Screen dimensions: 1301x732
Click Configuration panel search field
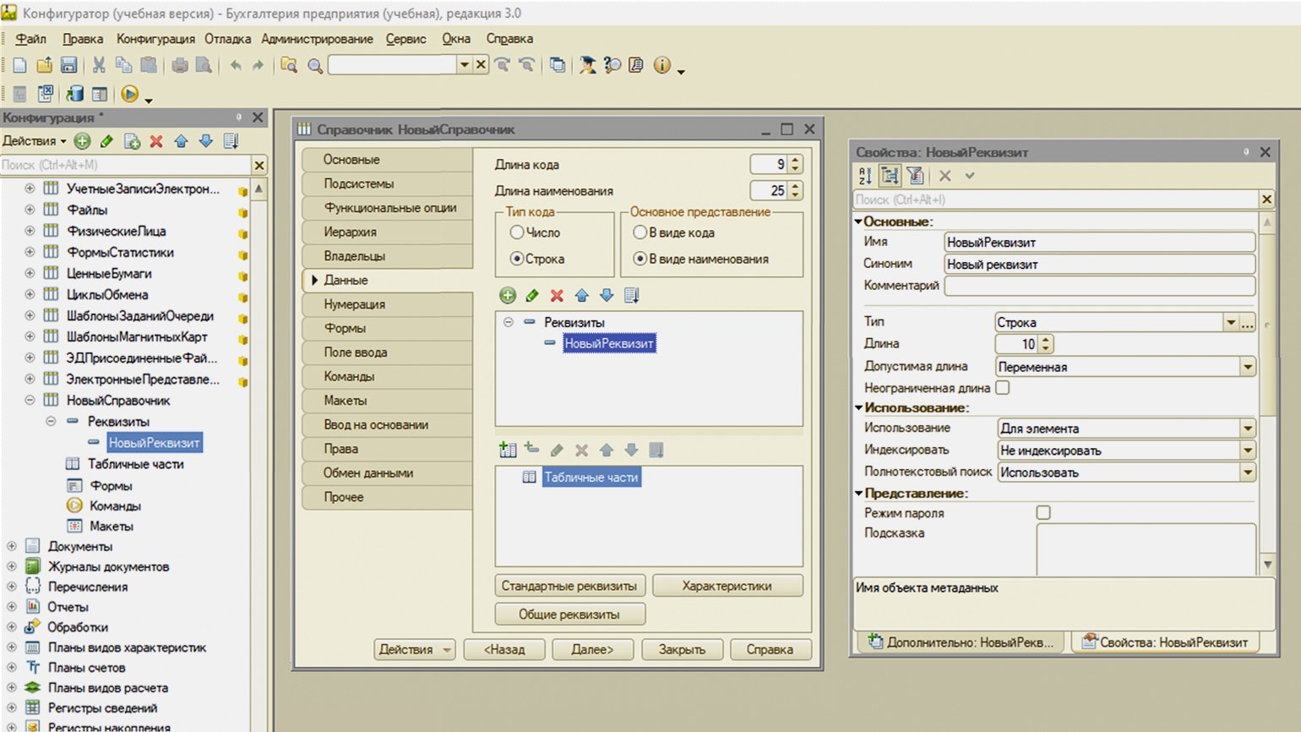pos(125,165)
